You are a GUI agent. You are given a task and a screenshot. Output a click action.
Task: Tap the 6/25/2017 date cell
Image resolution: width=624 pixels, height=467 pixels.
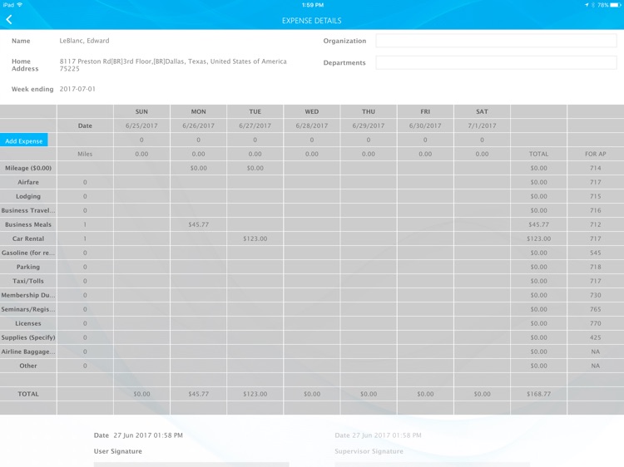(x=141, y=125)
